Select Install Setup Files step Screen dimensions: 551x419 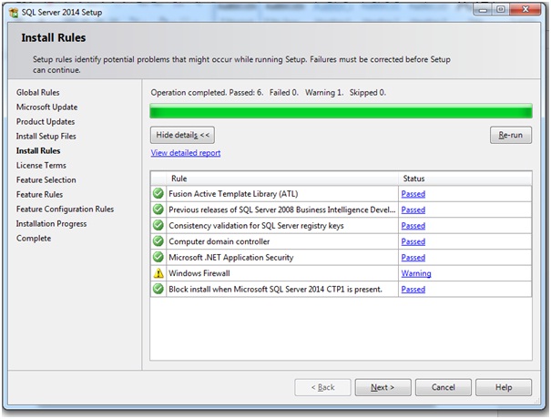46,137
